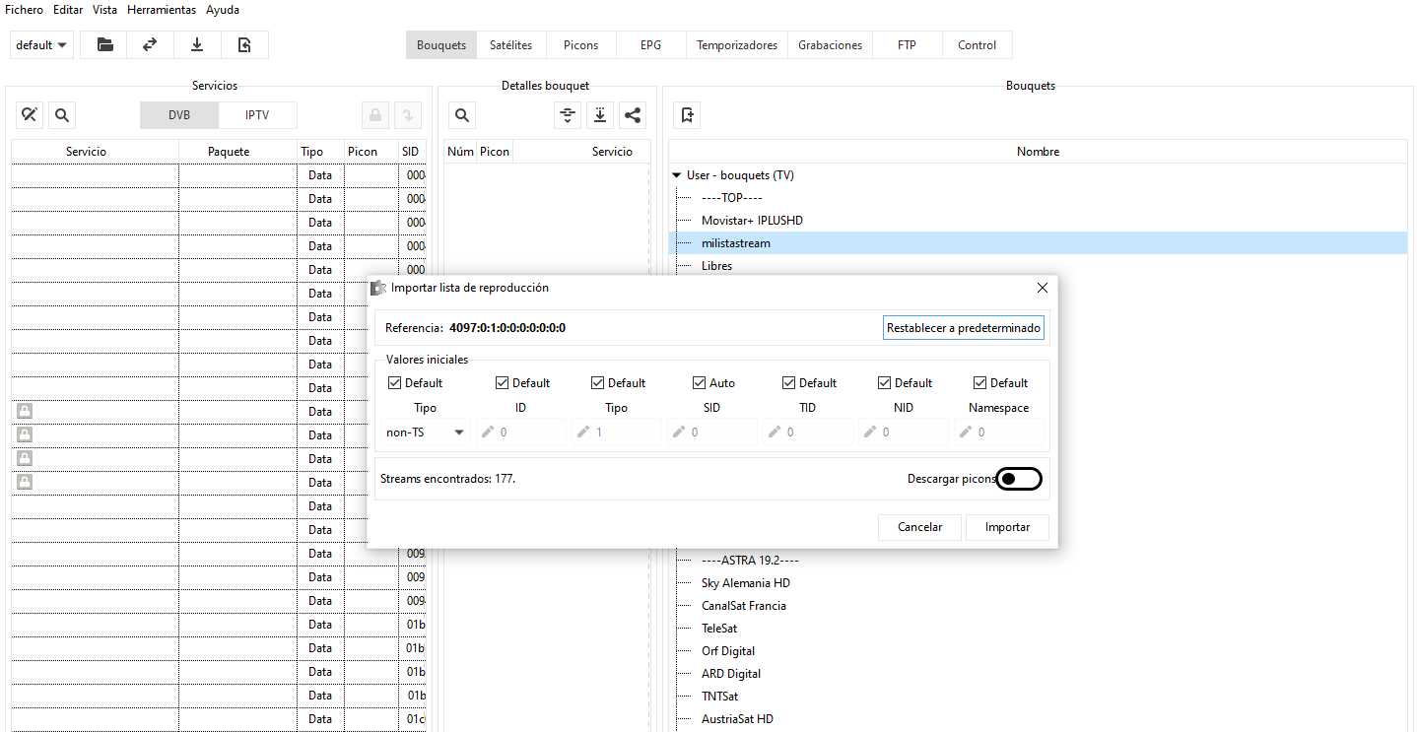Click the import file icon in toolbar
Viewport: 1417px width, 732px height.
click(x=244, y=45)
